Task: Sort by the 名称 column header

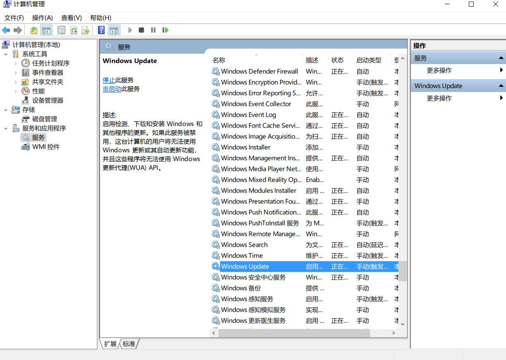Action: click(x=257, y=60)
